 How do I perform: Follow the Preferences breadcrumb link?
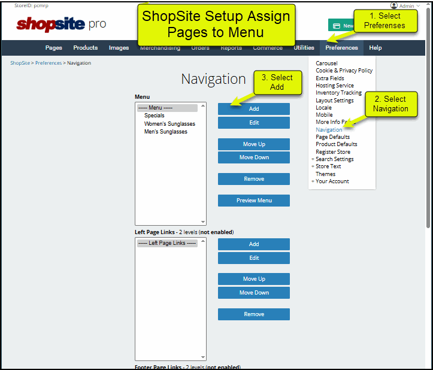(x=48, y=63)
